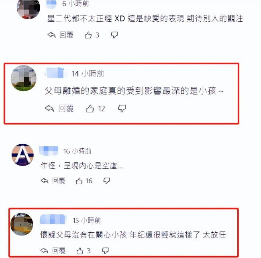Thumbs down the 懷疑父母 comment
This screenshot has width=261, height=258.
coord(105,251)
